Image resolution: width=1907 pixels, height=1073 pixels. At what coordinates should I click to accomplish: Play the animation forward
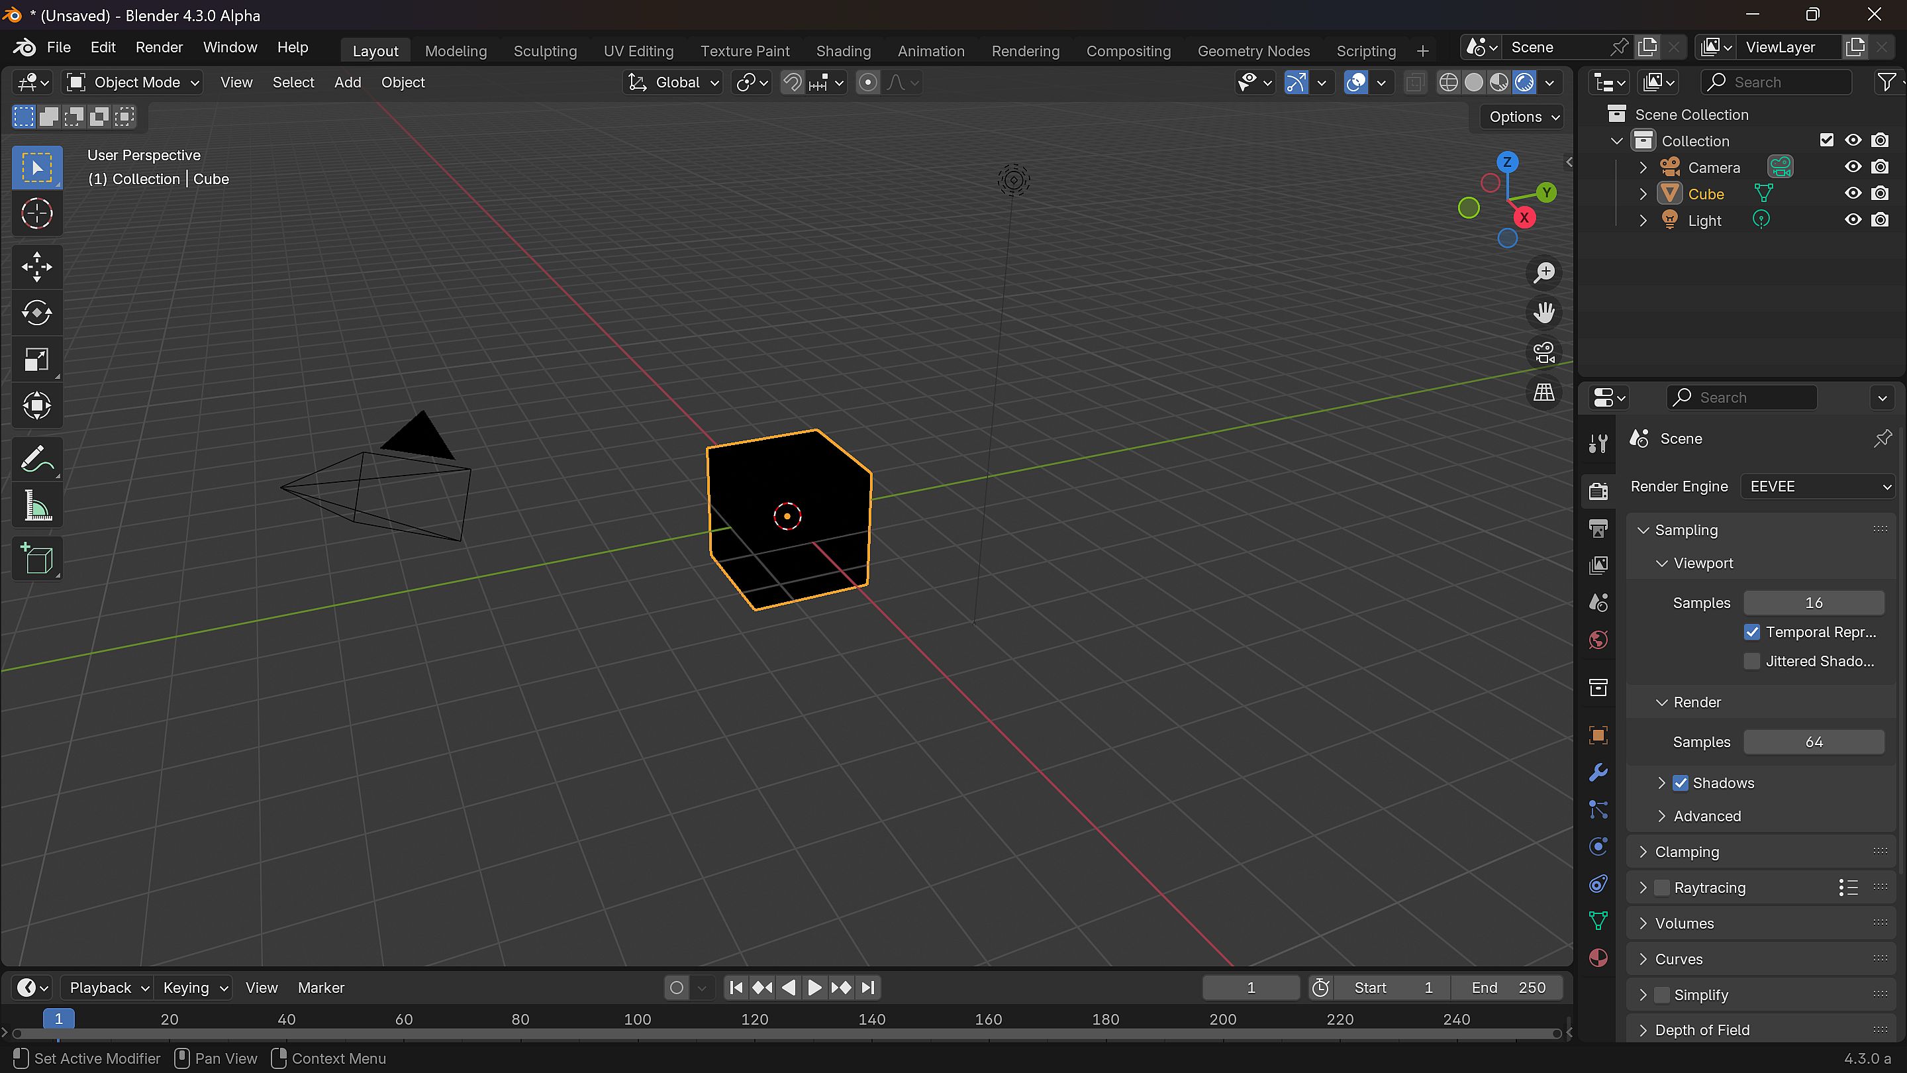pyautogui.click(x=814, y=988)
